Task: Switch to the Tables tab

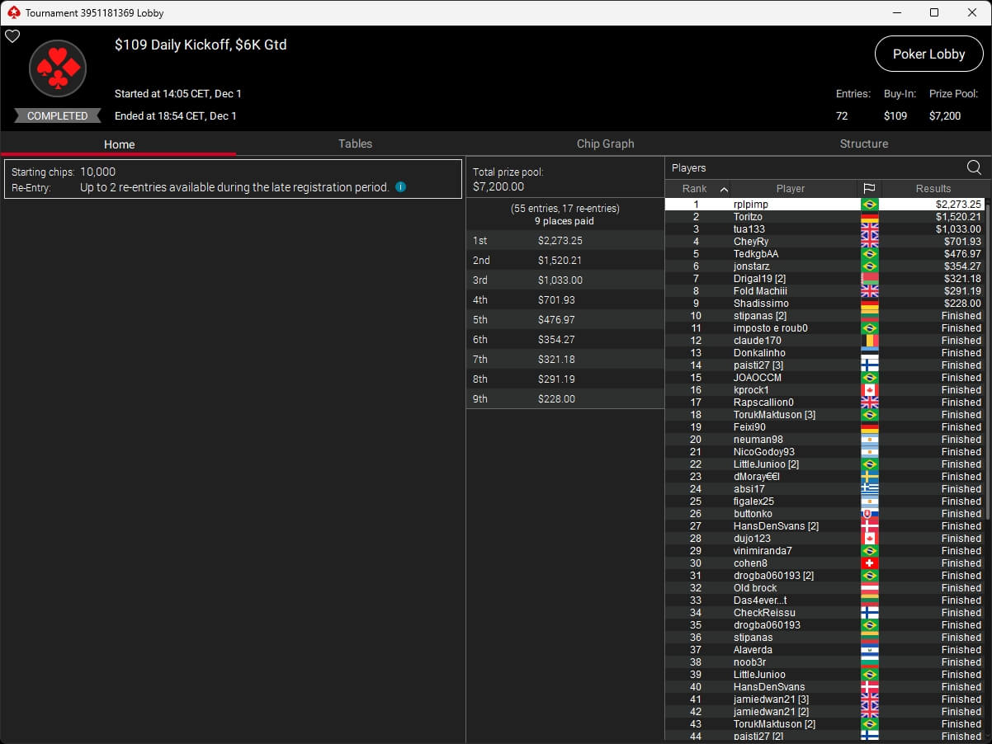Action: [x=355, y=144]
